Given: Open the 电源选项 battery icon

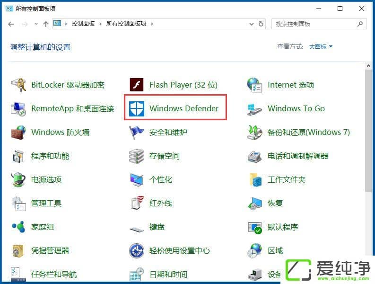Looking at the screenshot, I should tap(18, 179).
